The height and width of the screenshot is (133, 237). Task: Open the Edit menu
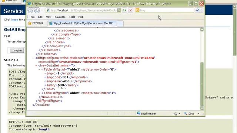pos(40,17)
